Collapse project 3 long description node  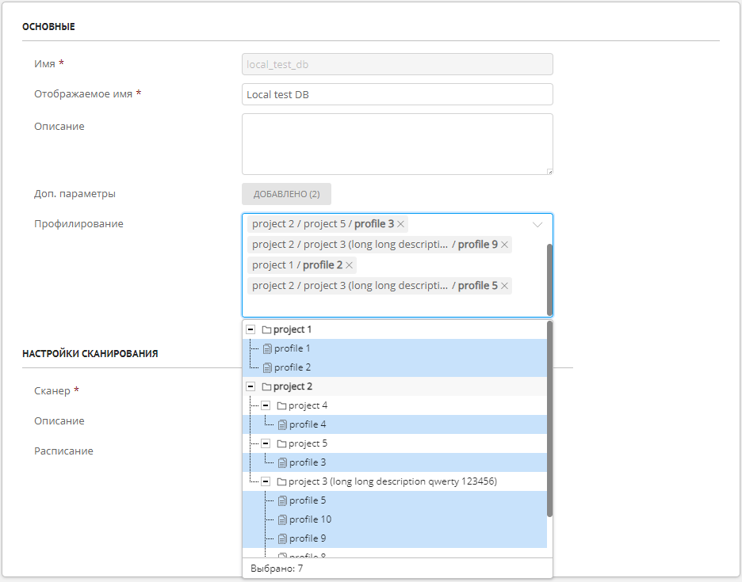coord(266,481)
